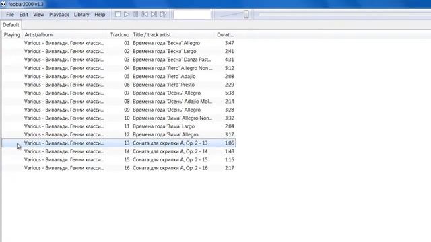
Task: Sort by Track no column header
Action: [x=120, y=35]
